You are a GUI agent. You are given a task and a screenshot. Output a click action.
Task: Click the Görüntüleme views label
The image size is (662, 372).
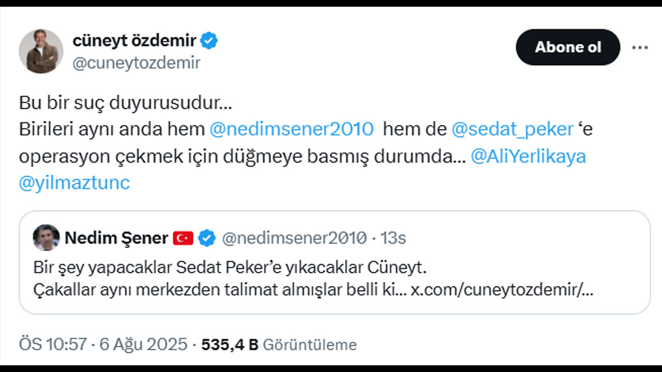(x=310, y=345)
